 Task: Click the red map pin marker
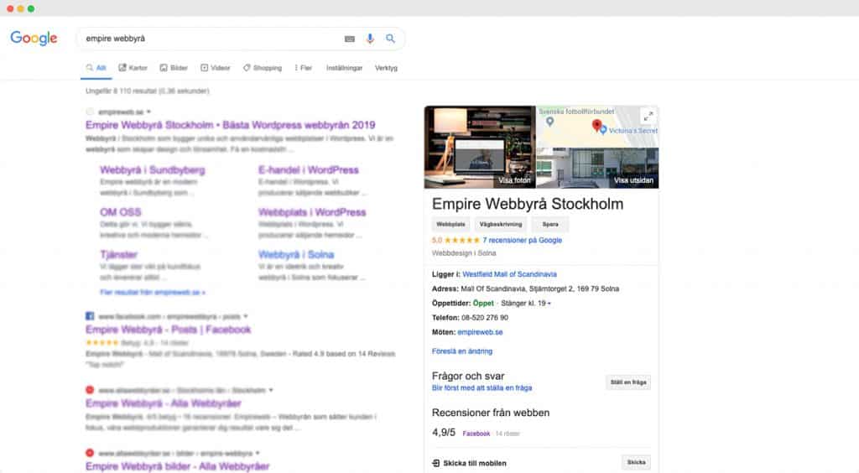click(596, 126)
